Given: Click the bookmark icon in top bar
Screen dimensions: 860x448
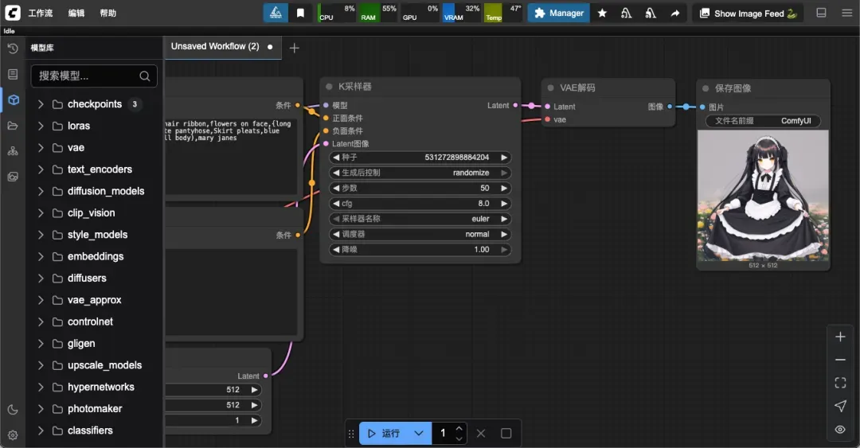Looking at the screenshot, I should 300,13.
